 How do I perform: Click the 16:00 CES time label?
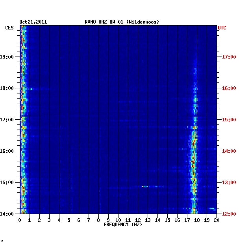point(7,151)
